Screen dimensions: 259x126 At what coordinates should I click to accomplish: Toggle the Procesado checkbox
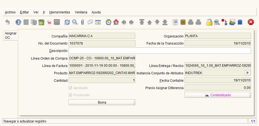coord(71,95)
